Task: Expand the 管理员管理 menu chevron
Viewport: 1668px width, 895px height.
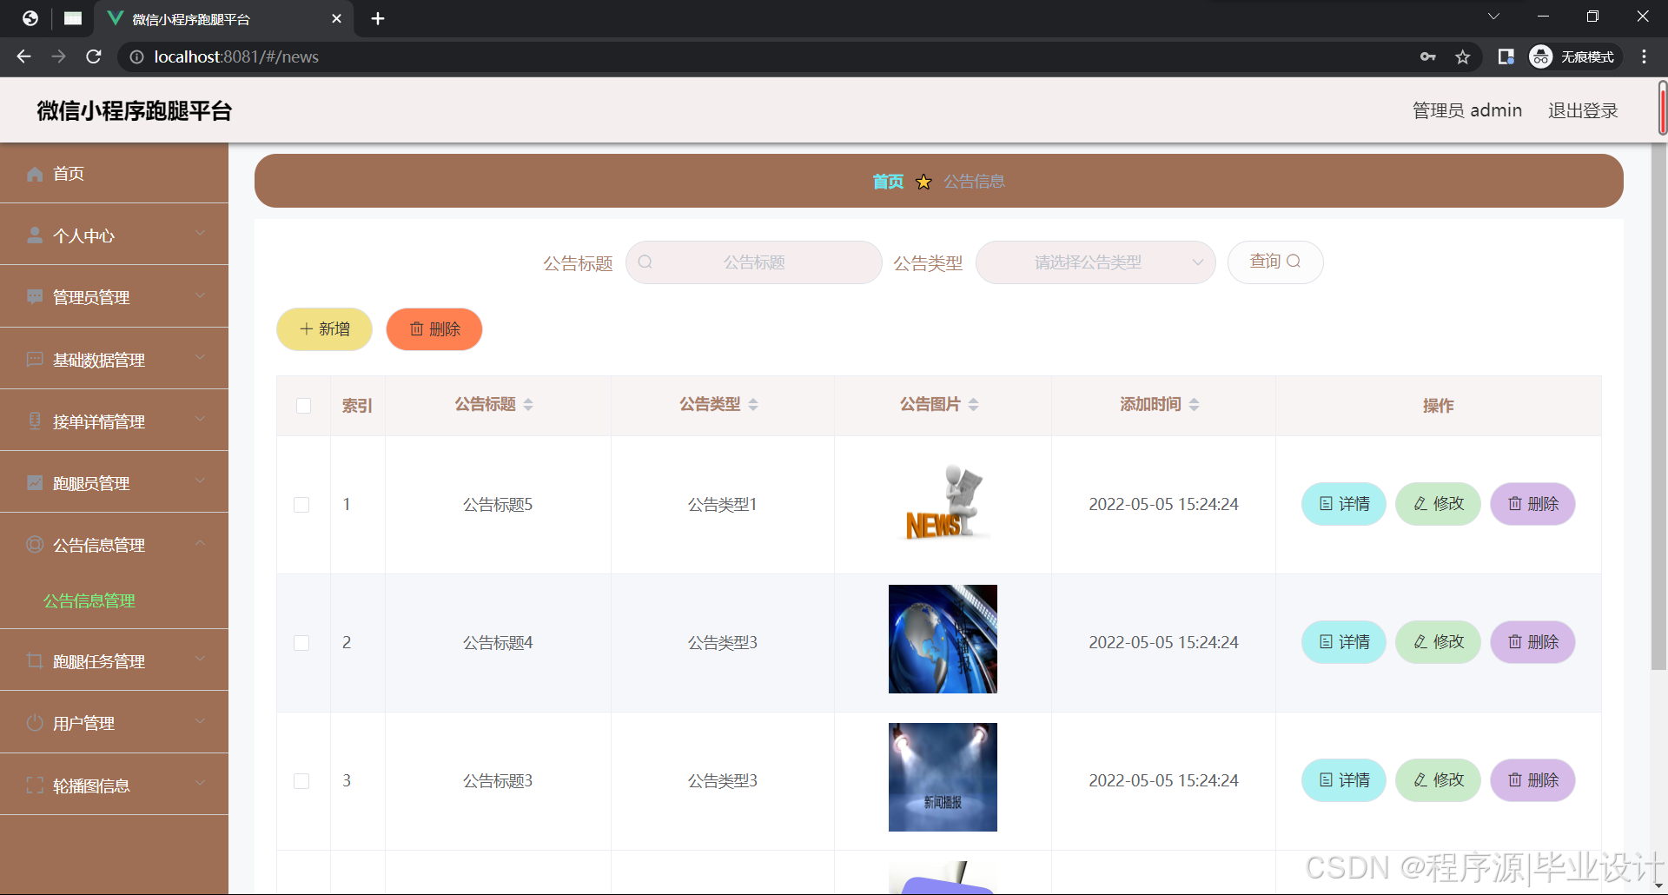Action: 201,295
